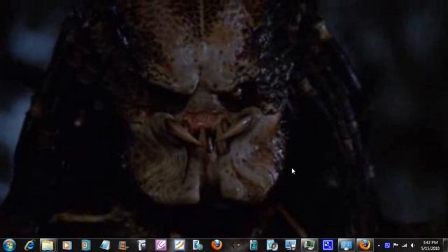Click the light blue tilted notepad taskbar icon
This screenshot has height=252, width=448.
pos(105,245)
